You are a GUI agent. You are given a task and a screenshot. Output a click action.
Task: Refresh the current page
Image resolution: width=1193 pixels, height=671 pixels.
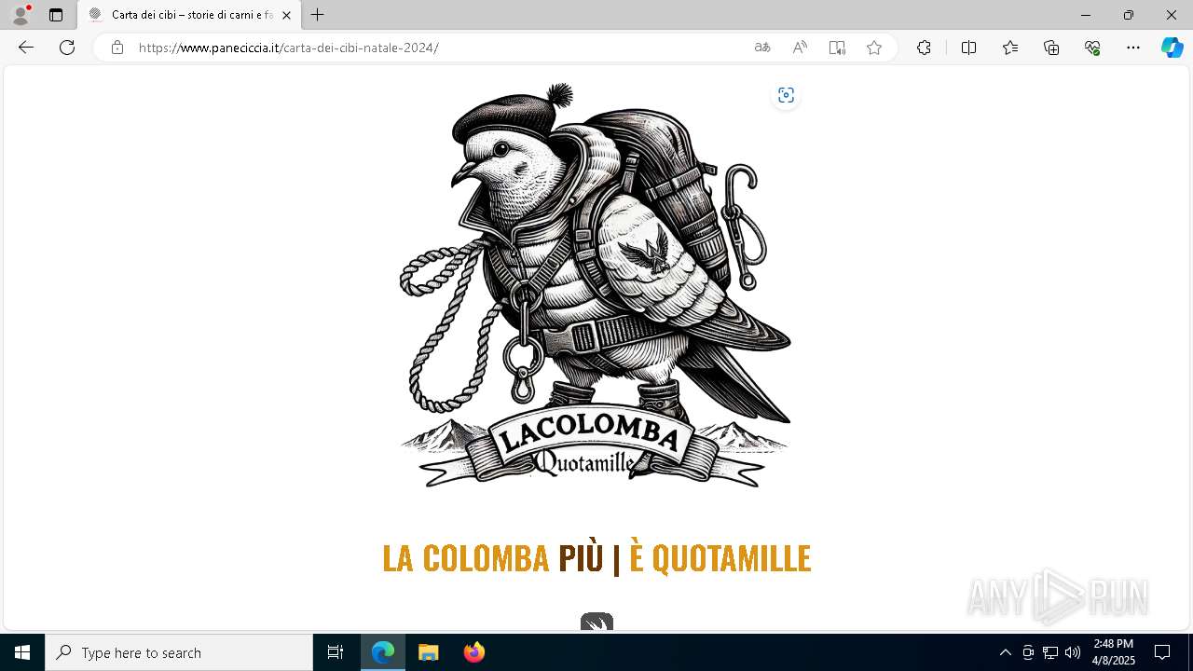point(67,48)
